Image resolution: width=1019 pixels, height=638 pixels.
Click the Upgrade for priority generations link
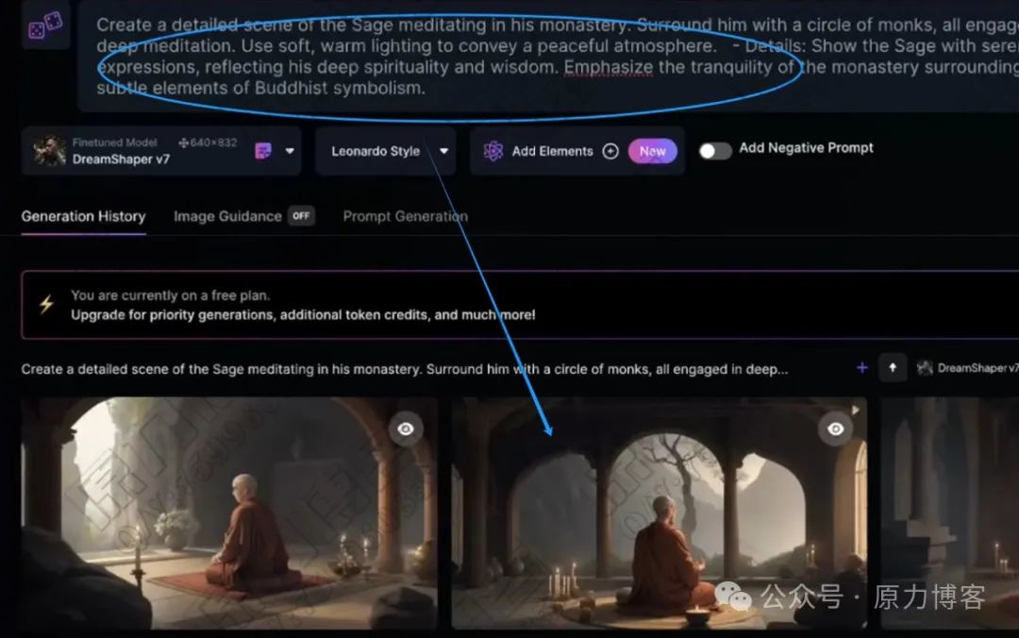click(303, 315)
